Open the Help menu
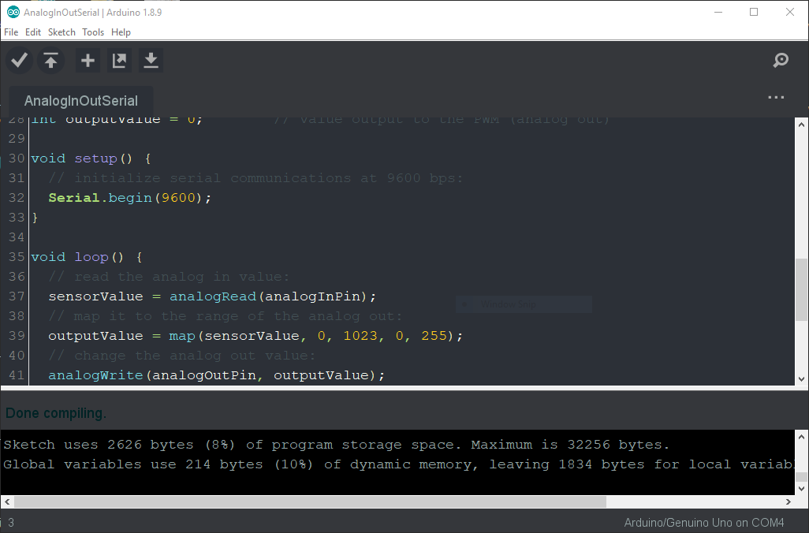The height and width of the screenshot is (533, 809). point(121,32)
